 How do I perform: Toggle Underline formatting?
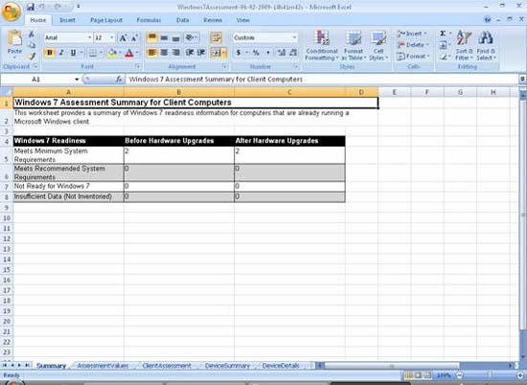coord(73,53)
